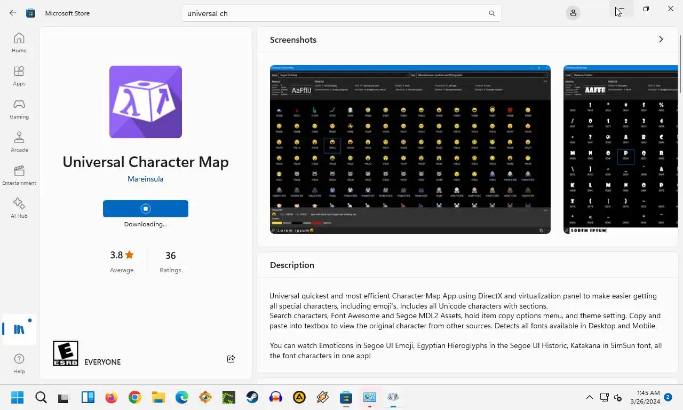Open the Gaming section

19,109
